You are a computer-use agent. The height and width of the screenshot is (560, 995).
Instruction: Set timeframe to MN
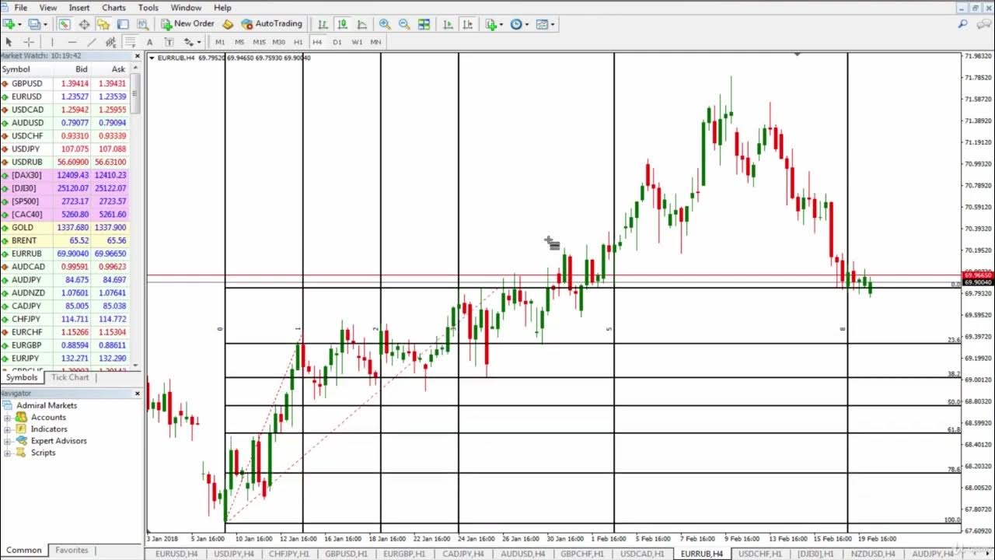click(x=375, y=42)
